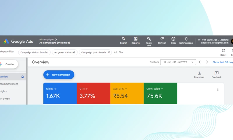Image resolution: width=233 pixels, height=140 pixels.
Task: Select the red CTR 3.77% scorecard
Action: [x=93, y=93]
